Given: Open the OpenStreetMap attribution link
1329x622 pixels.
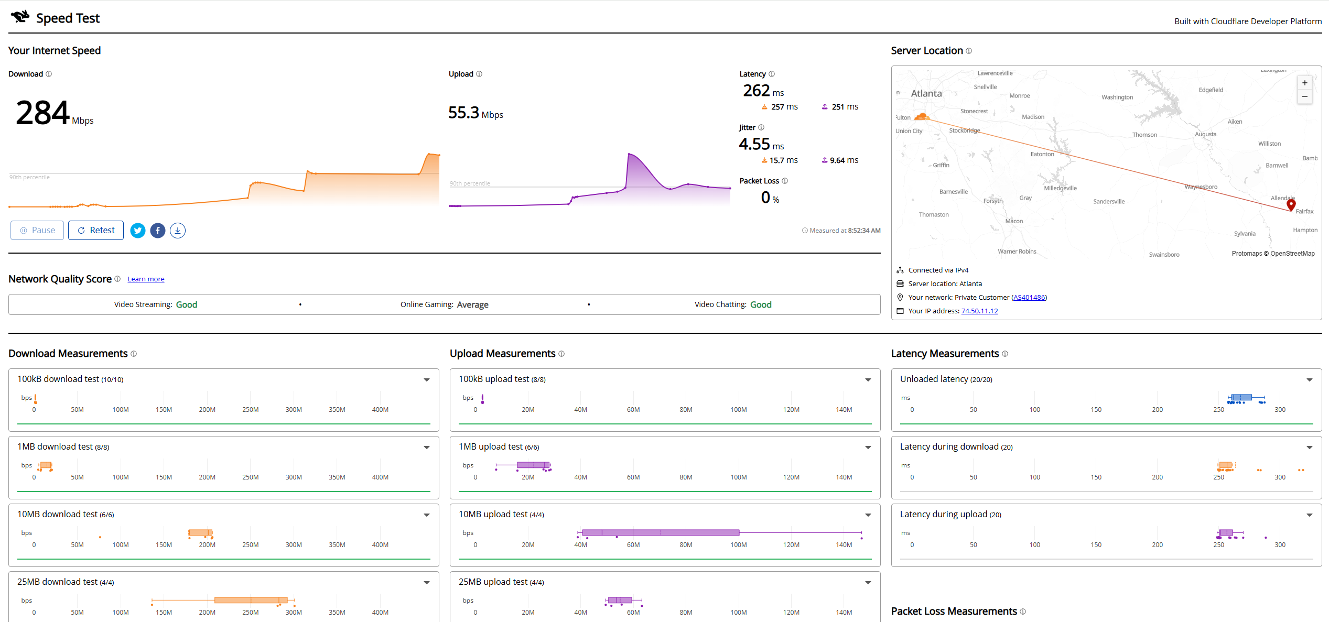Looking at the screenshot, I should pos(1292,254).
